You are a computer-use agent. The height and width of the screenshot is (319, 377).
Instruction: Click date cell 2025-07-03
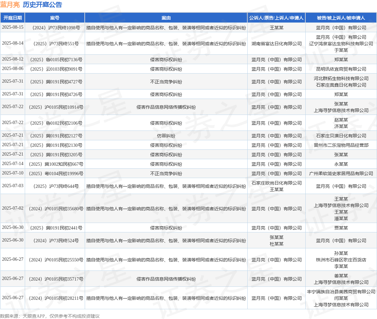coord(12,186)
